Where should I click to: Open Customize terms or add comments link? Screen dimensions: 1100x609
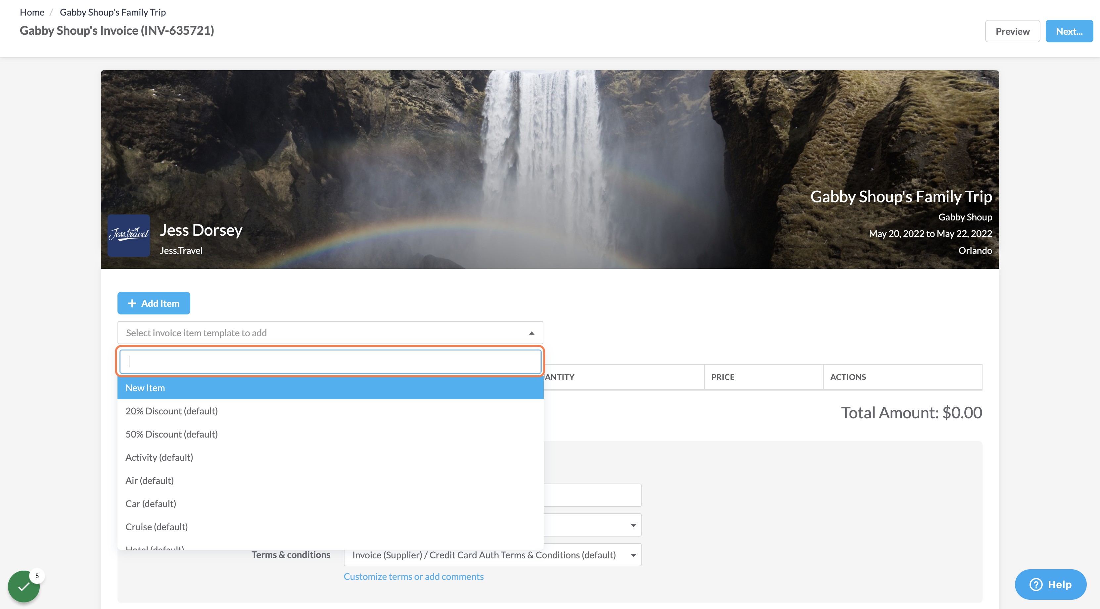pos(413,577)
